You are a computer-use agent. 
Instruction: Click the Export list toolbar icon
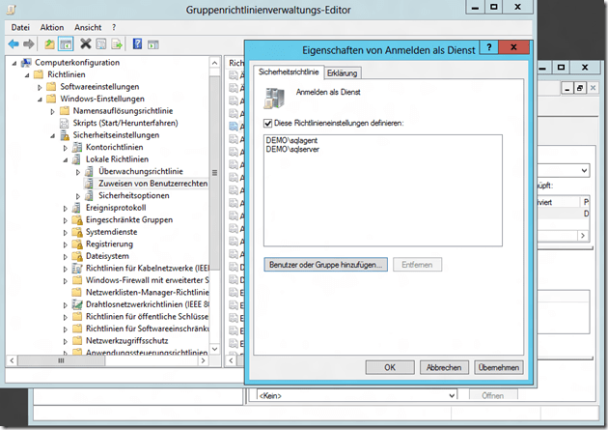tap(117, 44)
